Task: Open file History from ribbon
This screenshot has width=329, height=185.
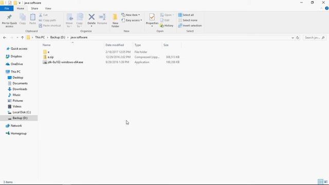Action: coord(167,26)
